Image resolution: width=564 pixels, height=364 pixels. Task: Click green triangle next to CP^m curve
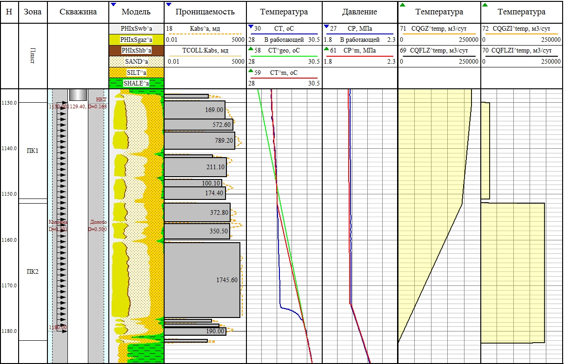(x=326, y=48)
